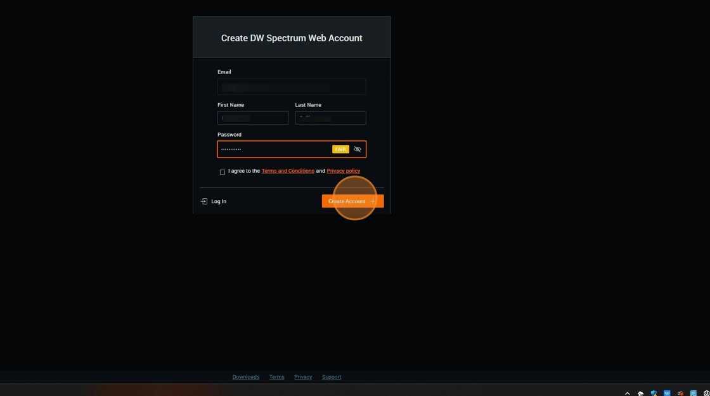Open the Support footer link
This screenshot has height=396, width=710.
(332, 377)
